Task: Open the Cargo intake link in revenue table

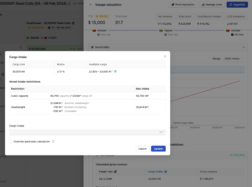Action: coord(155,171)
